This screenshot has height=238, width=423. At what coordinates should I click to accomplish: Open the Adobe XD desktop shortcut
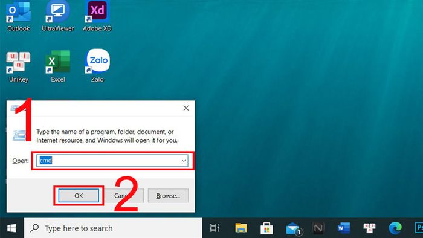pos(97,16)
